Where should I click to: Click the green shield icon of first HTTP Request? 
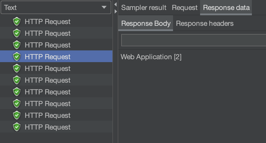pos(17,22)
